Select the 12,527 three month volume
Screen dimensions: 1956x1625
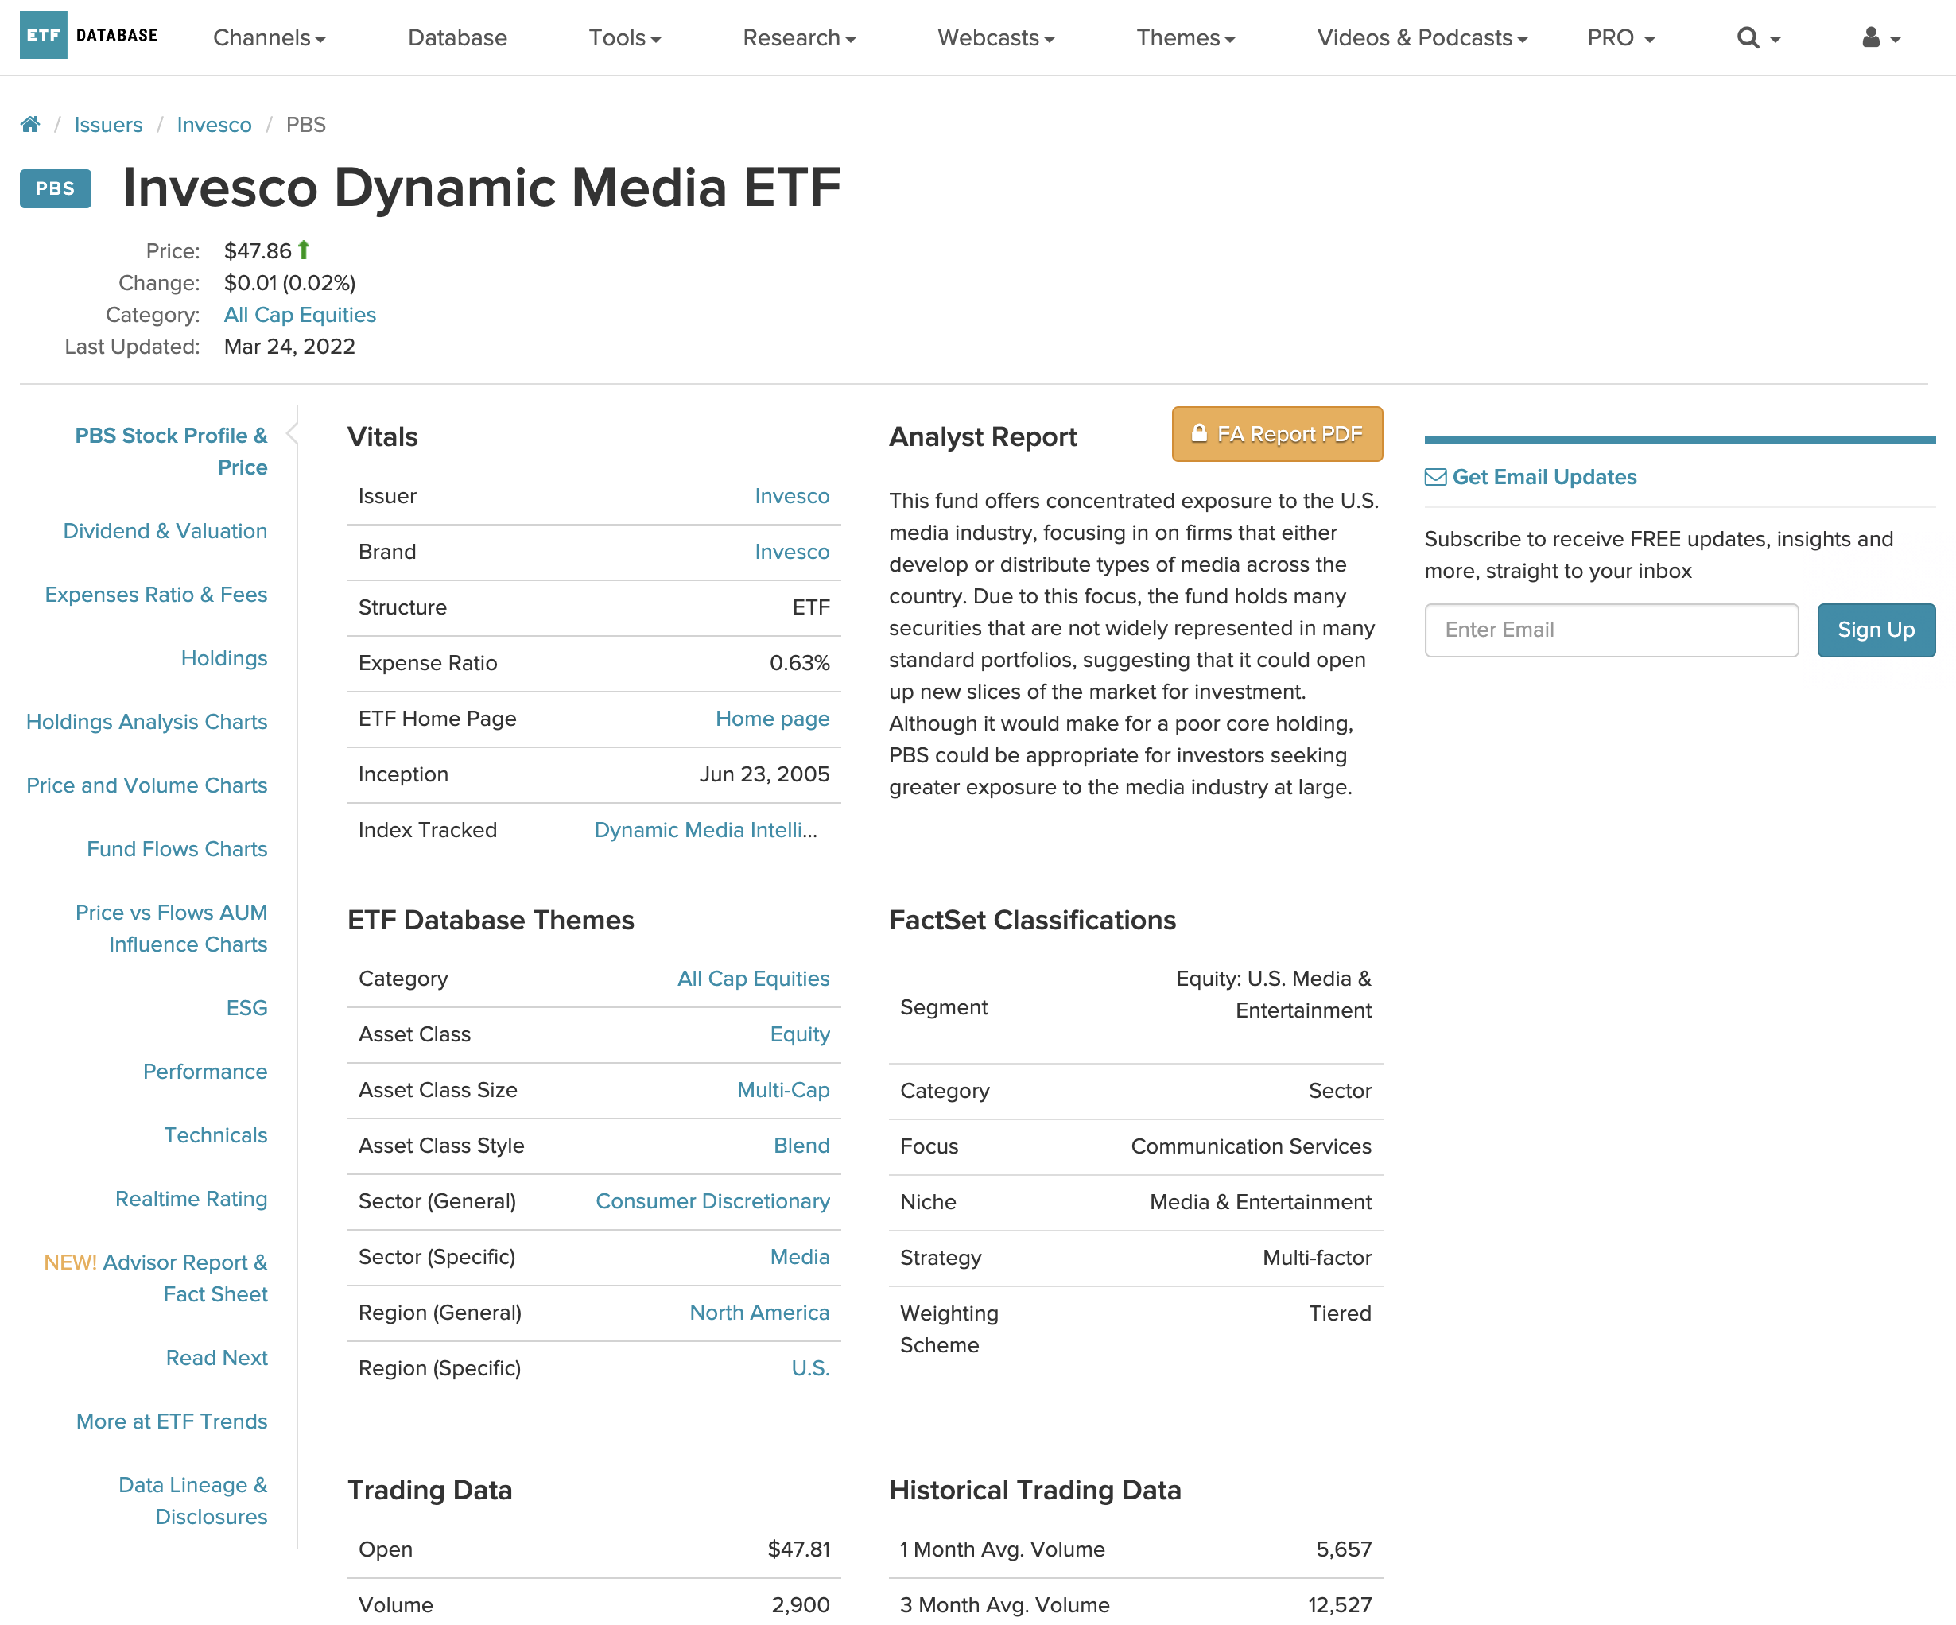(1340, 1605)
